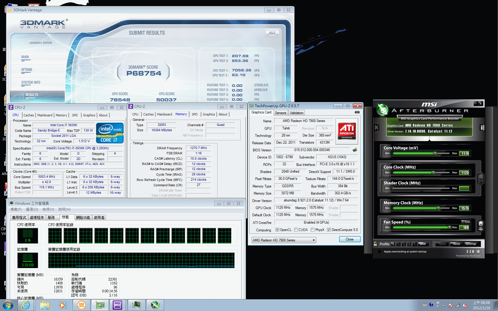
Task: Open the AMD Radeon HD 7900 Series dropdown
Action: click(284, 240)
